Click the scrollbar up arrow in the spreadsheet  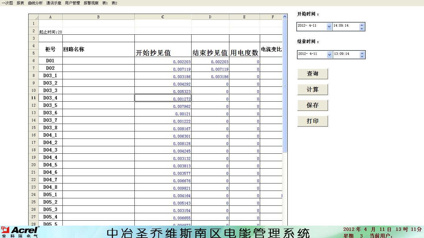(285, 17)
